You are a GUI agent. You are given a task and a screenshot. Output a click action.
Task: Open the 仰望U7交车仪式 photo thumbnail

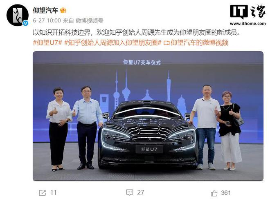148,116
